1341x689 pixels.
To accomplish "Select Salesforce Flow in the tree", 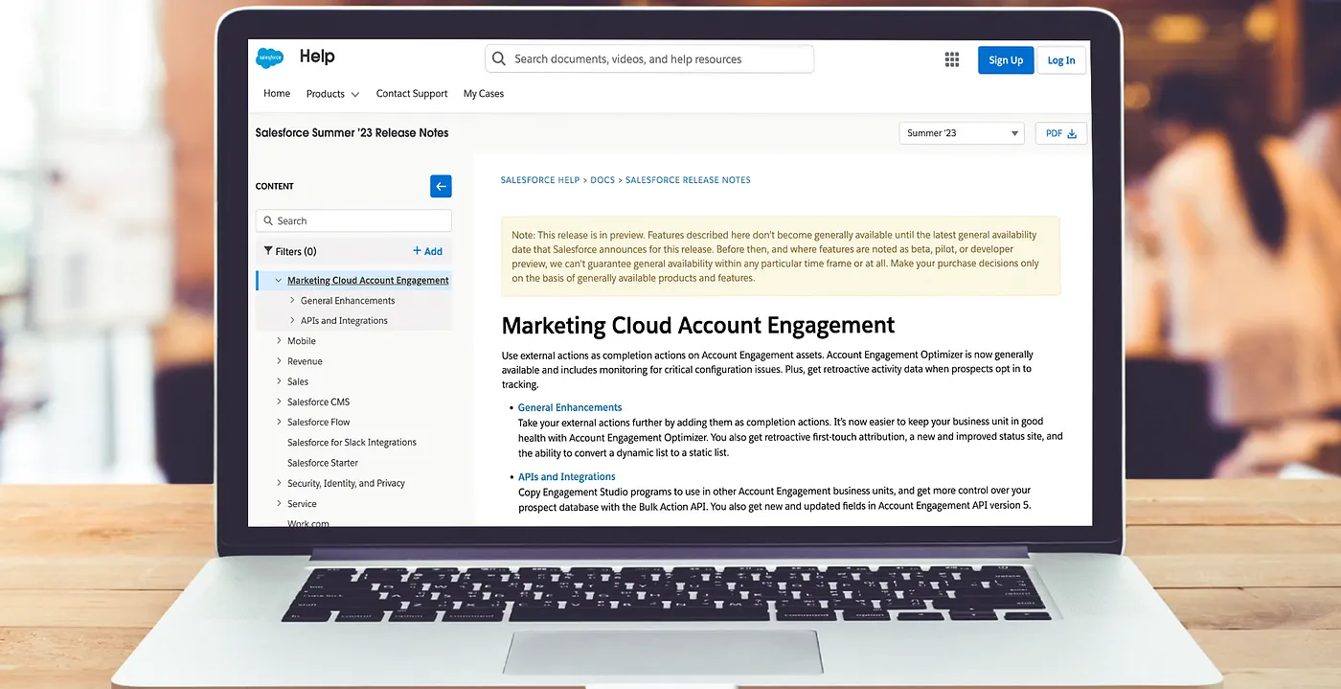I will tap(319, 422).
